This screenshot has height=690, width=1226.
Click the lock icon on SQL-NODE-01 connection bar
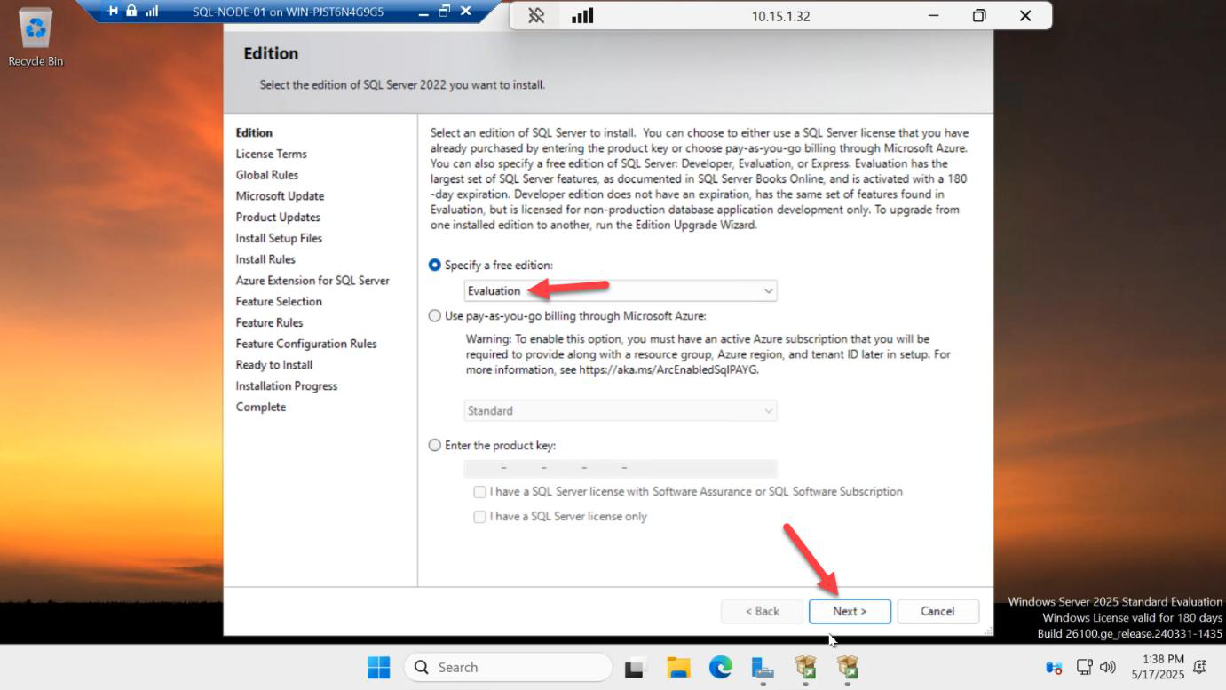pyautogui.click(x=131, y=12)
